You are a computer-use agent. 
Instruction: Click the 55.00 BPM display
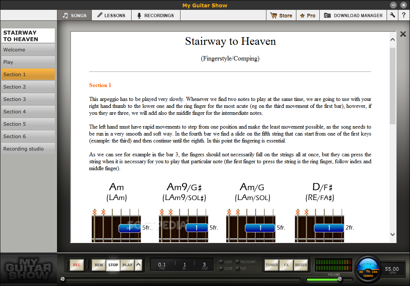(392, 270)
